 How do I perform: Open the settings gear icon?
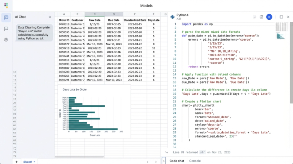tap(6, 40)
